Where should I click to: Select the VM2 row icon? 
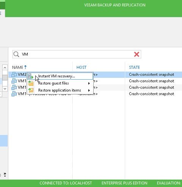pos(14,74)
